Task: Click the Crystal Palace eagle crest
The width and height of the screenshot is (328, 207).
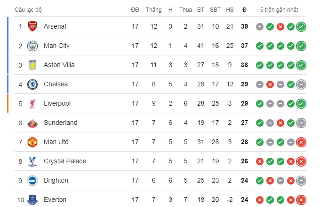Action: click(x=32, y=161)
